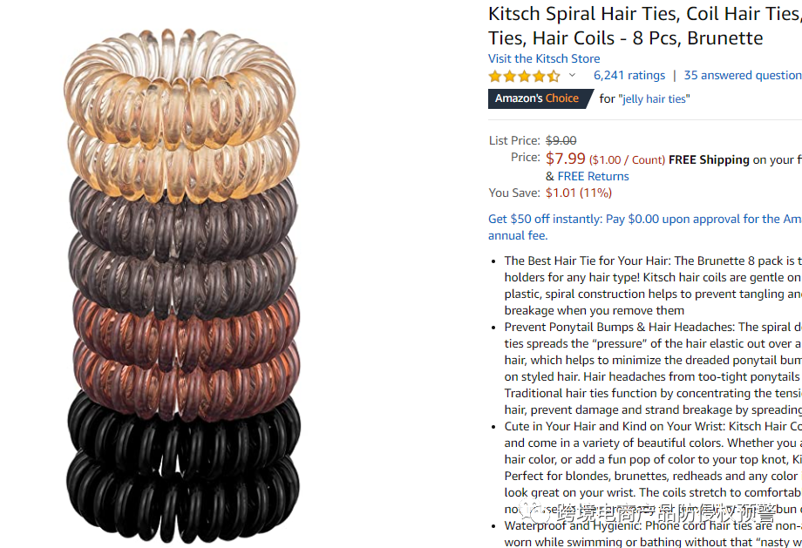Click the Kitsch Spiral Hair Ties title

[x=645, y=25]
